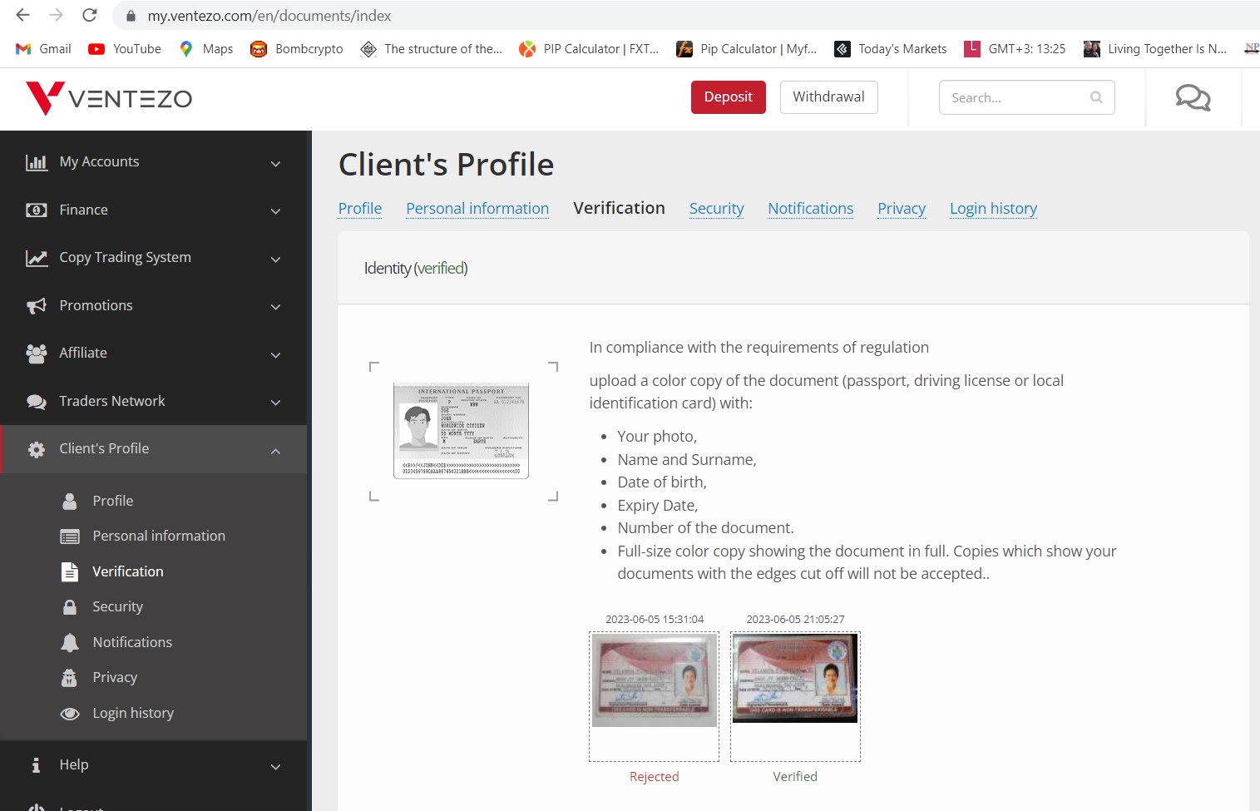Switch to the Profile tab
1260x811 pixels.
[x=360, y=209]
